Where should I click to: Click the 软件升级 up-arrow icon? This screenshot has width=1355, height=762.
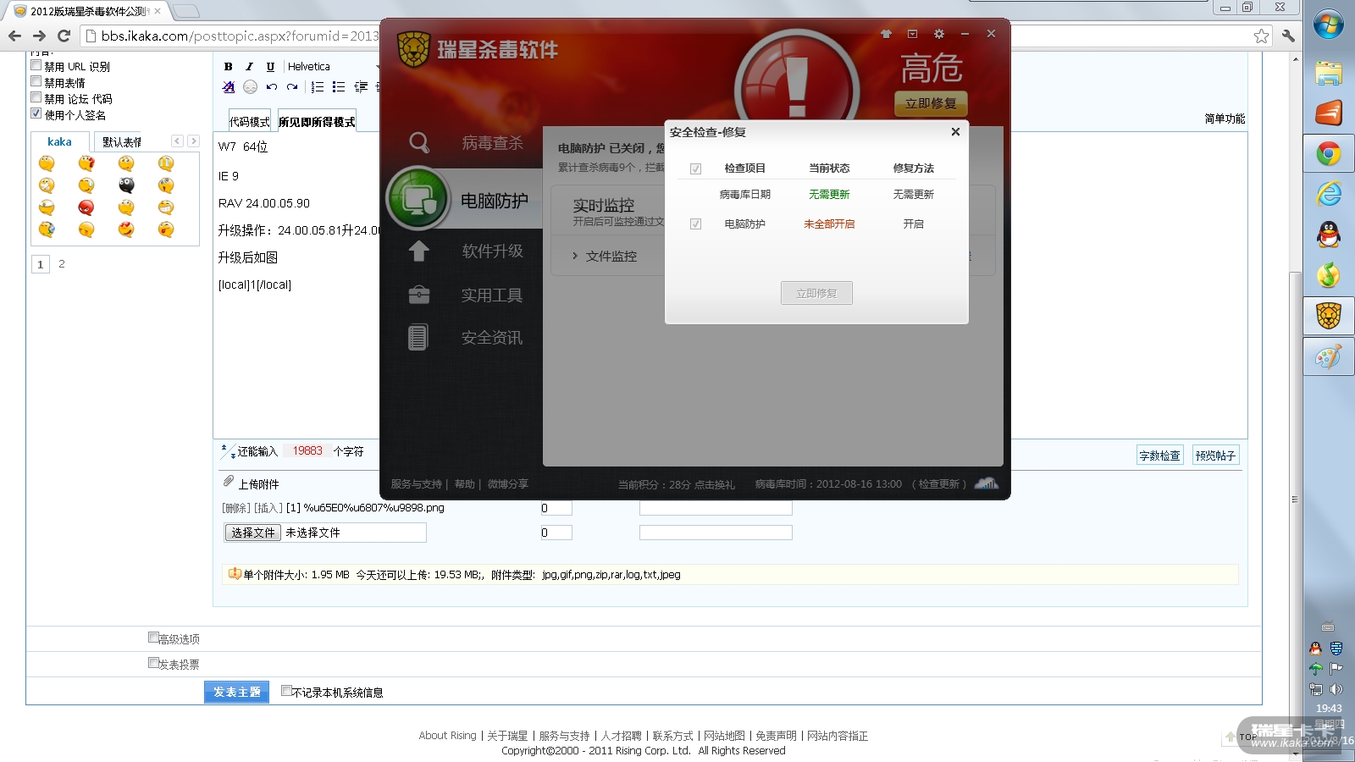point(419,251)
